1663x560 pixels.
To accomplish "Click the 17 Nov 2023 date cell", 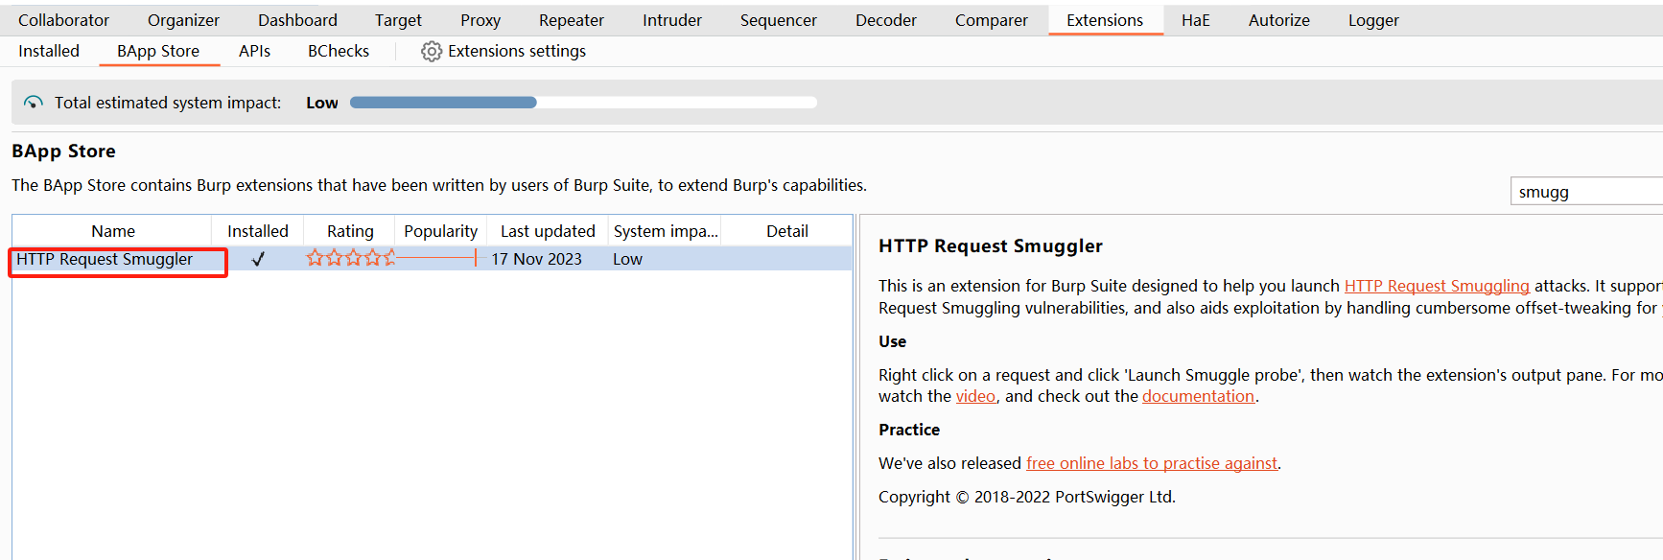I will point(537,259).
